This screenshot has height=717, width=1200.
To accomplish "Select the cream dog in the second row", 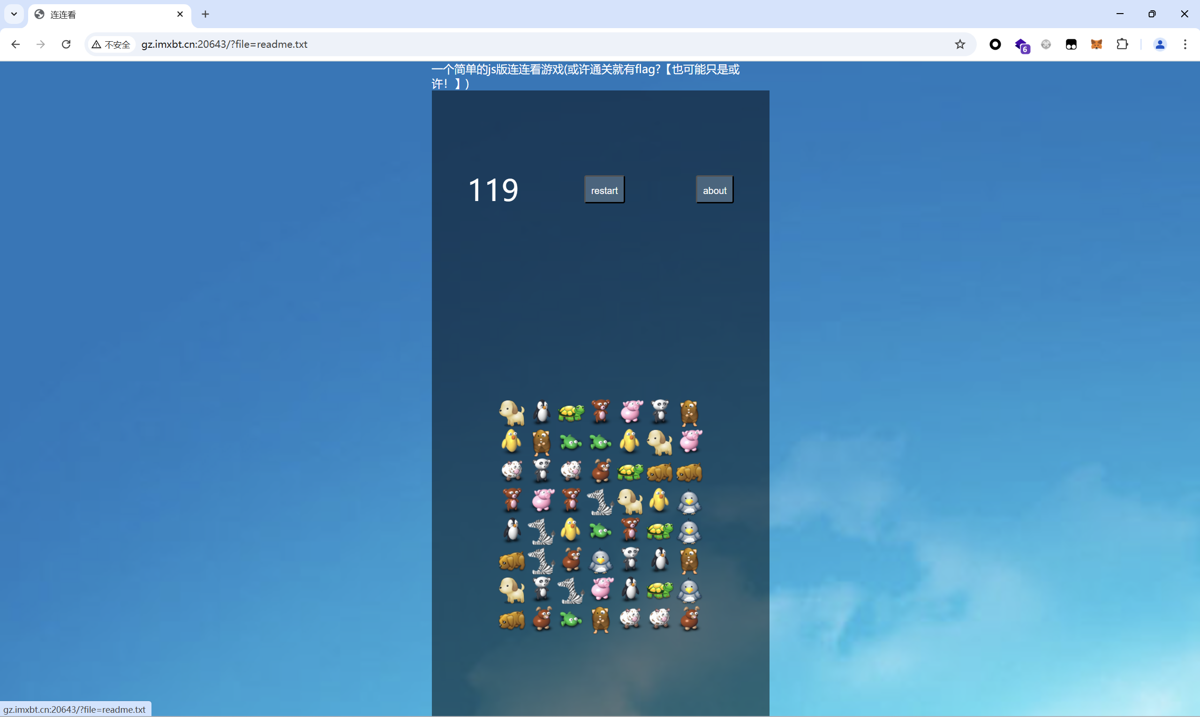I will click(x=659, y=442).
